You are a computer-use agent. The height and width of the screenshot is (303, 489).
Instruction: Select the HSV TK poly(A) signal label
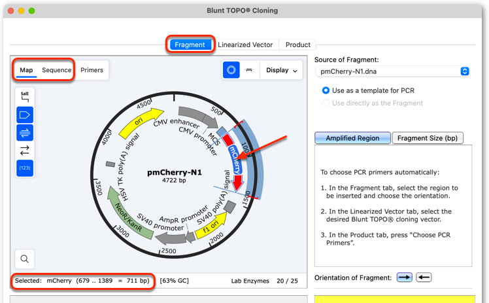click(x=127, y=168)
